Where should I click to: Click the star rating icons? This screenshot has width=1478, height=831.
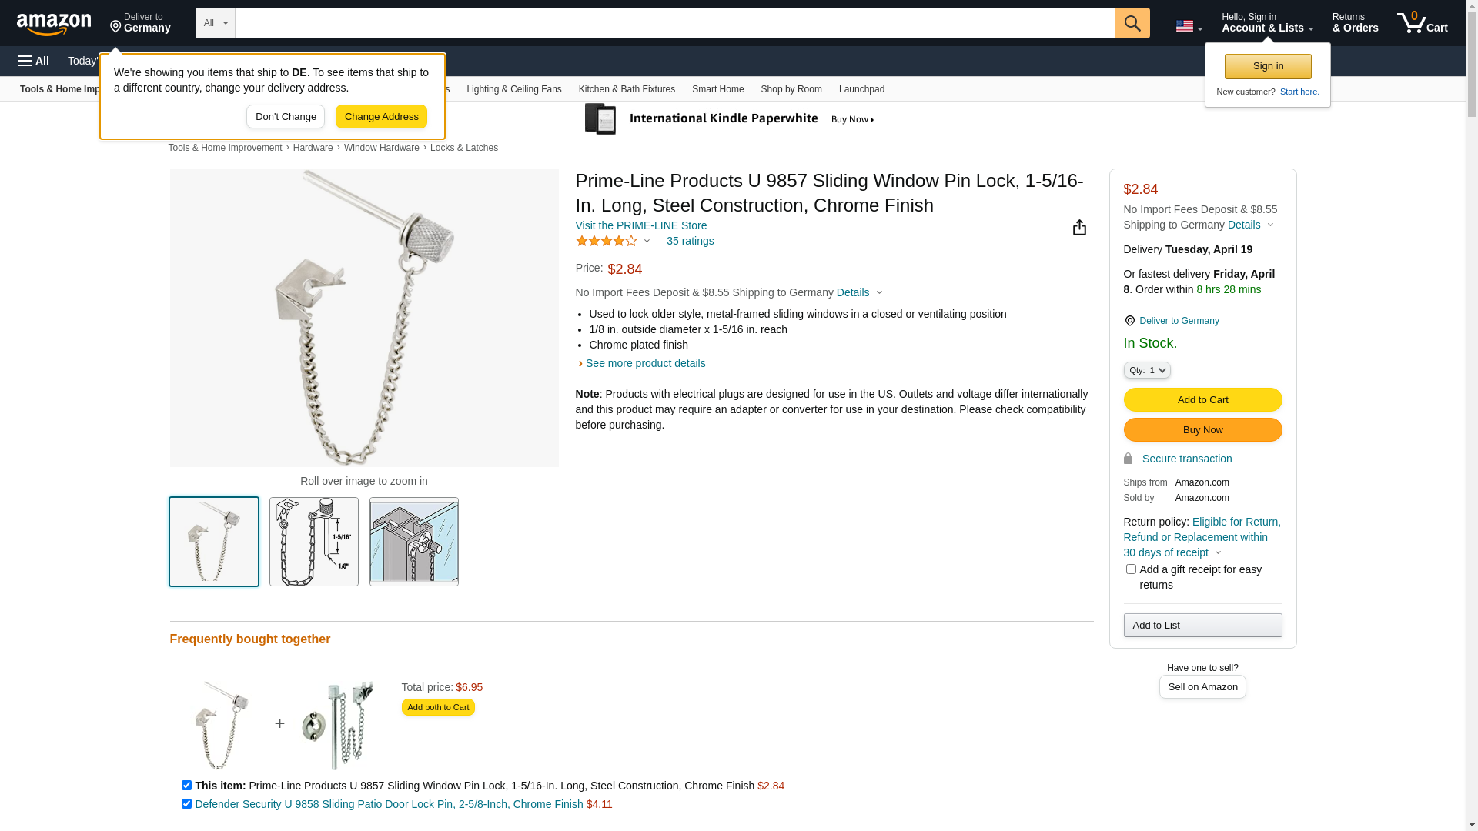pos(607,241)
